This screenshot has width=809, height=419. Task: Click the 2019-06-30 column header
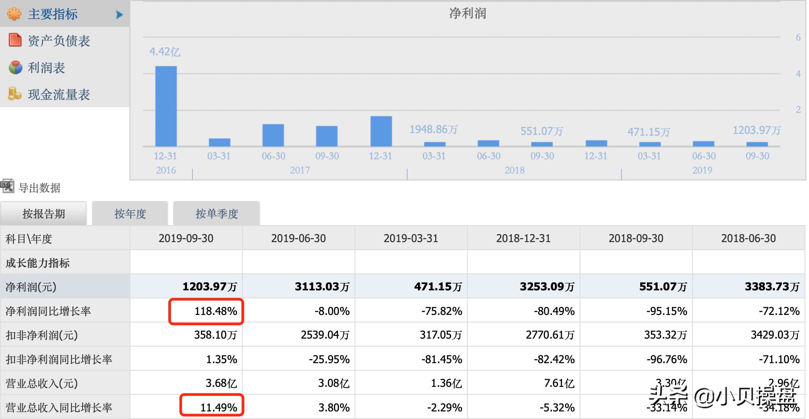[x=299, y=238]
